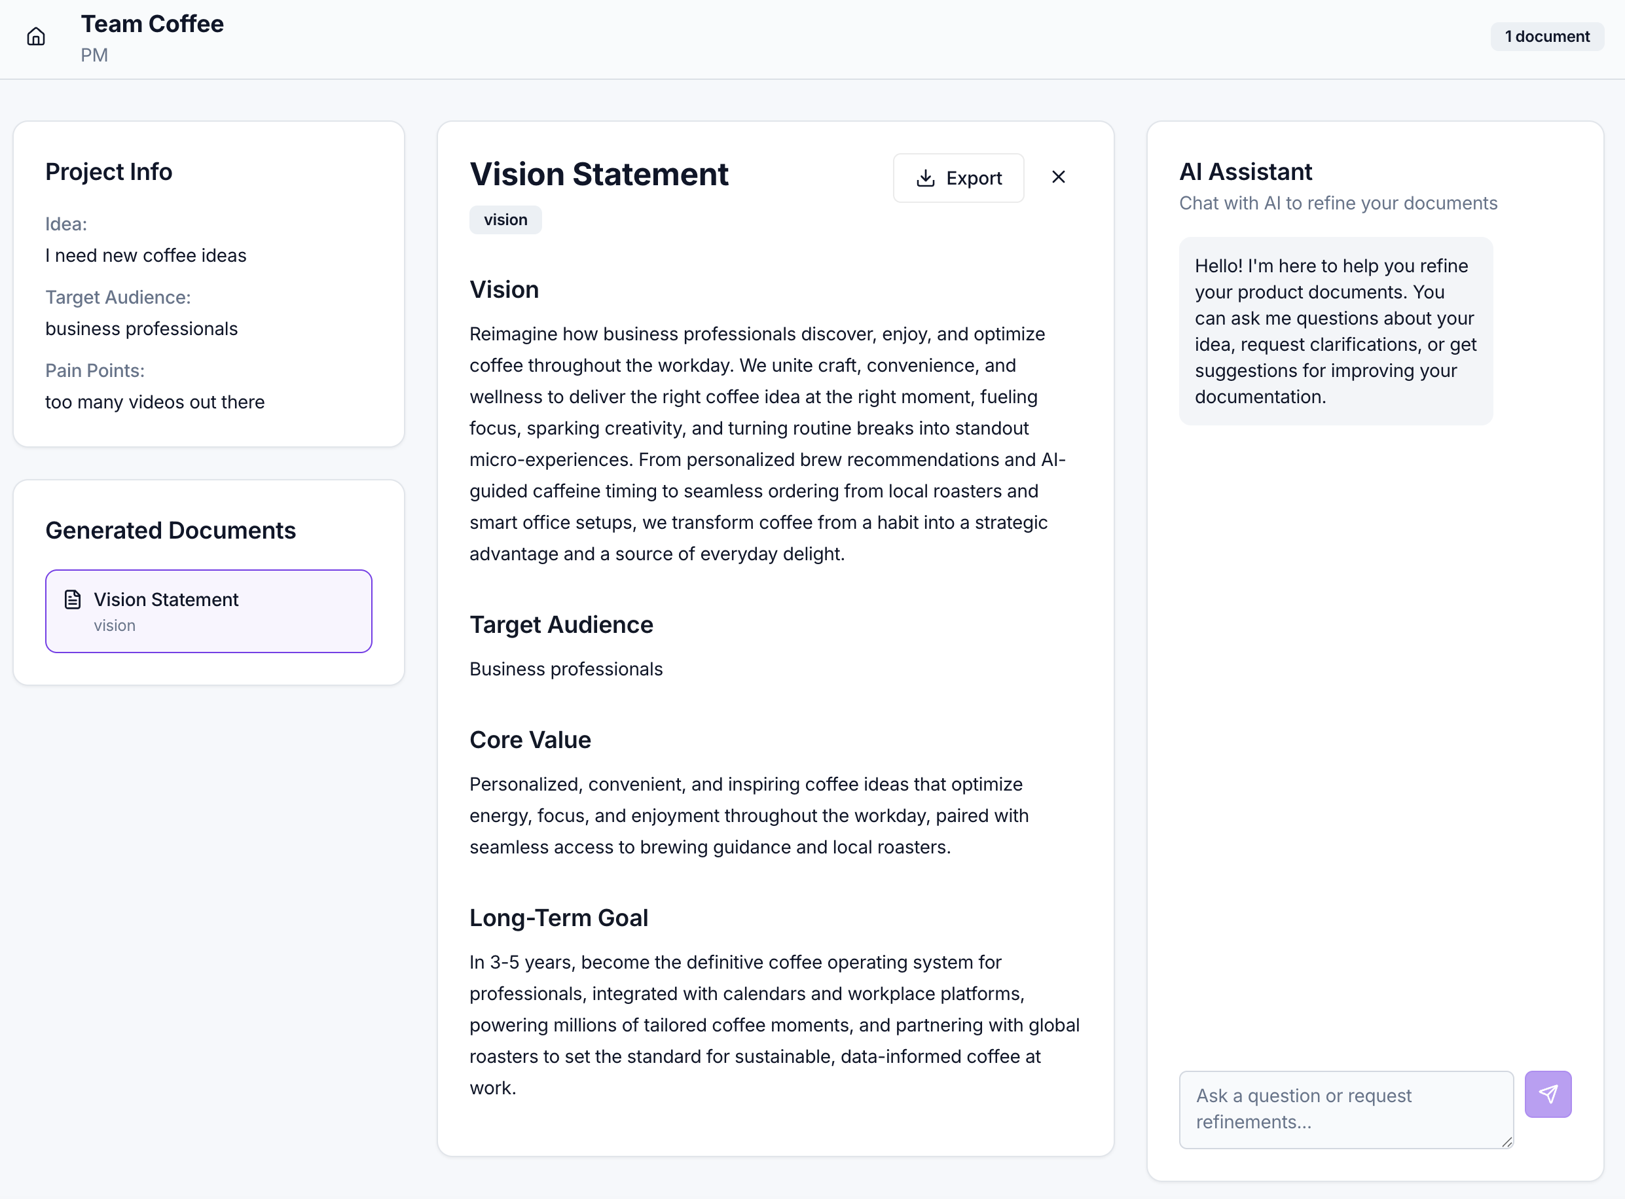Image resolution: width=1625 pixels, height=1199 pixels.
Task: Click the Team Coffee project title
Action: click(152, 24)
